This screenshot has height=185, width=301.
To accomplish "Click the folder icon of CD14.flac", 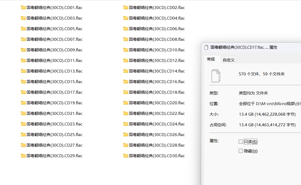I will [125, 71].
